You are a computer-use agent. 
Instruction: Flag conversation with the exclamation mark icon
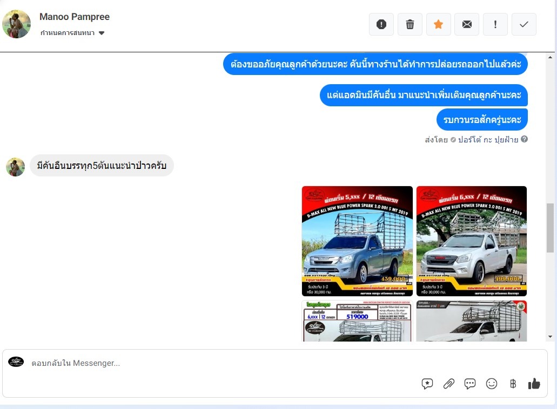[x=495, y=24]
